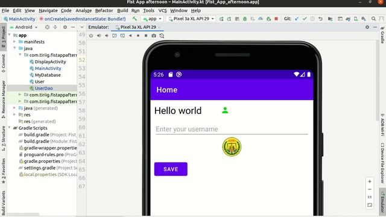Click the emulator Zoom Out minus button
Viewport: 386px width, 217px height.
(370, 189)
